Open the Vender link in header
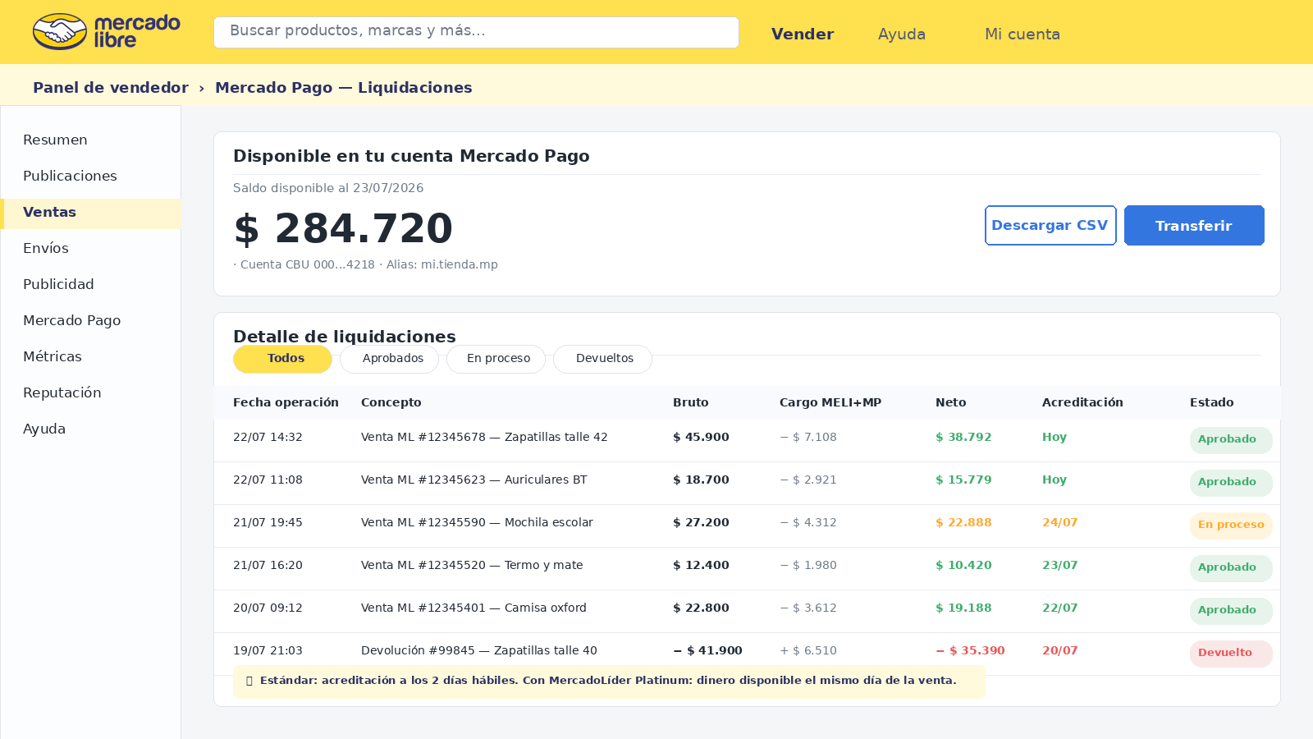Image resolution: width=1313 pixels, height=739 pixels. 803,34
